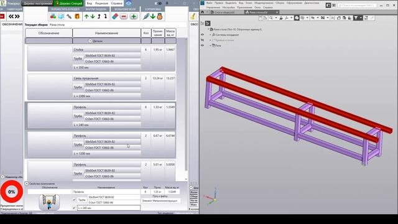Collapse the right-side panel section above Колич

pyautogui.click(x=191, y=188)
